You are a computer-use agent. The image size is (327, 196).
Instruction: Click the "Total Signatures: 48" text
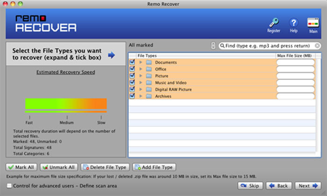[x=32, y=147]
